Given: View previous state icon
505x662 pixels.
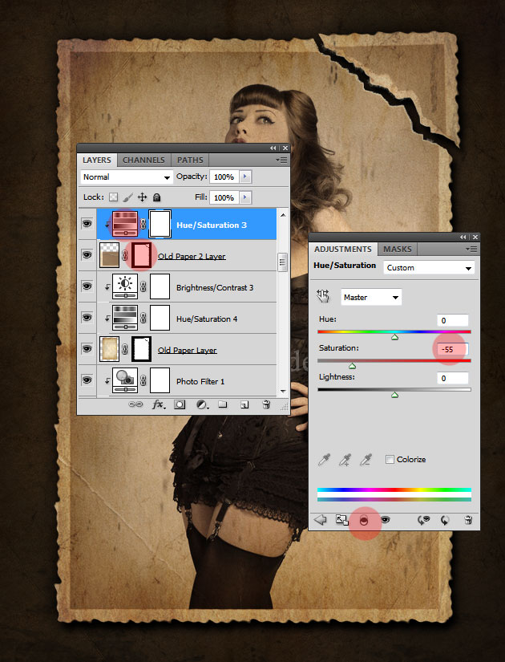Looking at the screenshot, I should [x=423, y=520].
